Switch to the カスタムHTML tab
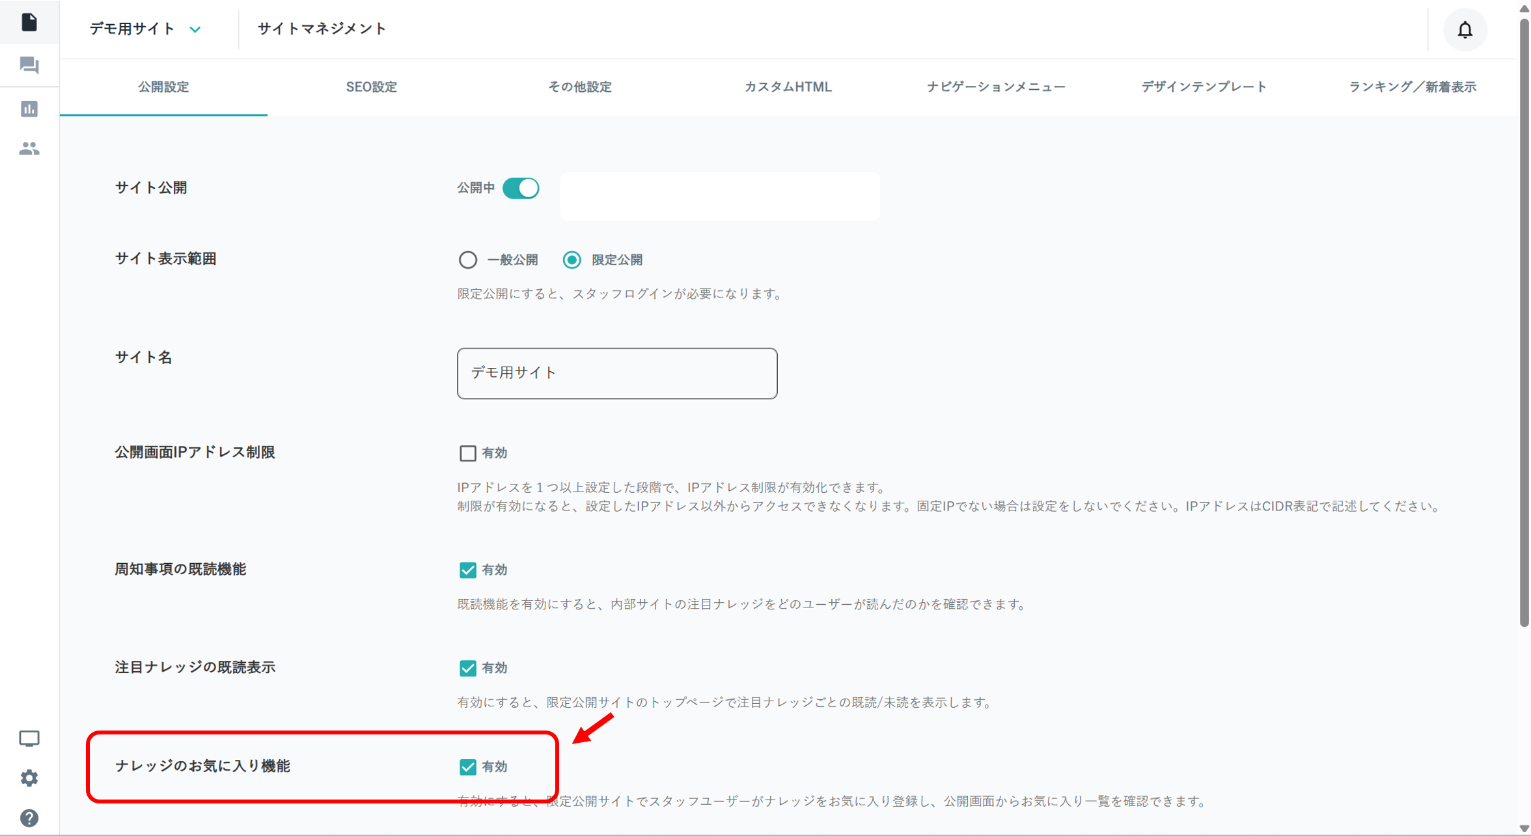 (x=788, y=87)
